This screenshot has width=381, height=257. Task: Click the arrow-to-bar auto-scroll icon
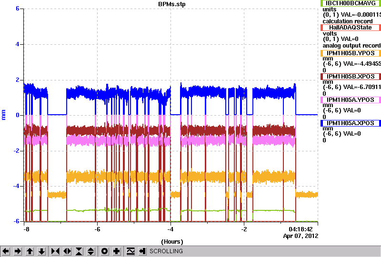(x=142, y=251)
